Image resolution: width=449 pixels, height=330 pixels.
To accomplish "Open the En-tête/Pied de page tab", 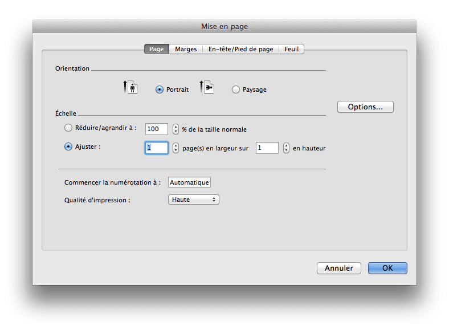I will click(241, 49).
